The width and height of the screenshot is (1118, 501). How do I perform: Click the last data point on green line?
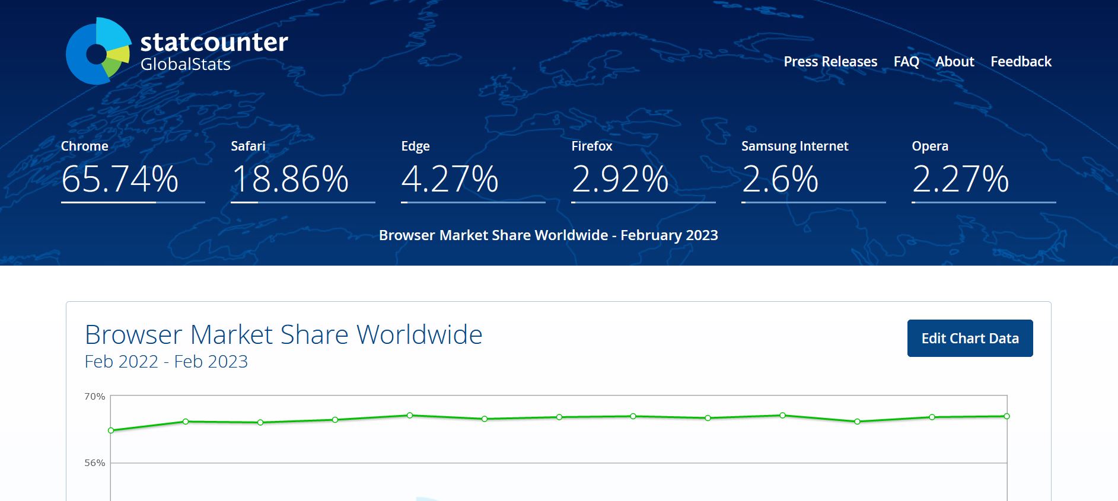[1006, 416]
